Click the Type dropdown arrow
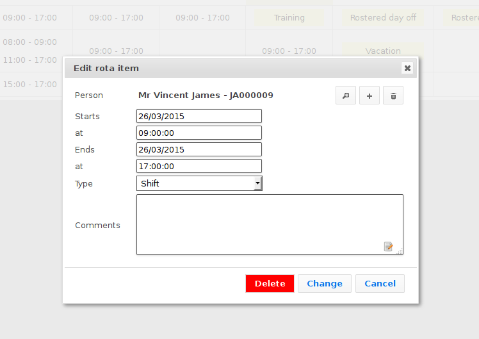This screenshot has height=339, width=479. (257, 183)
